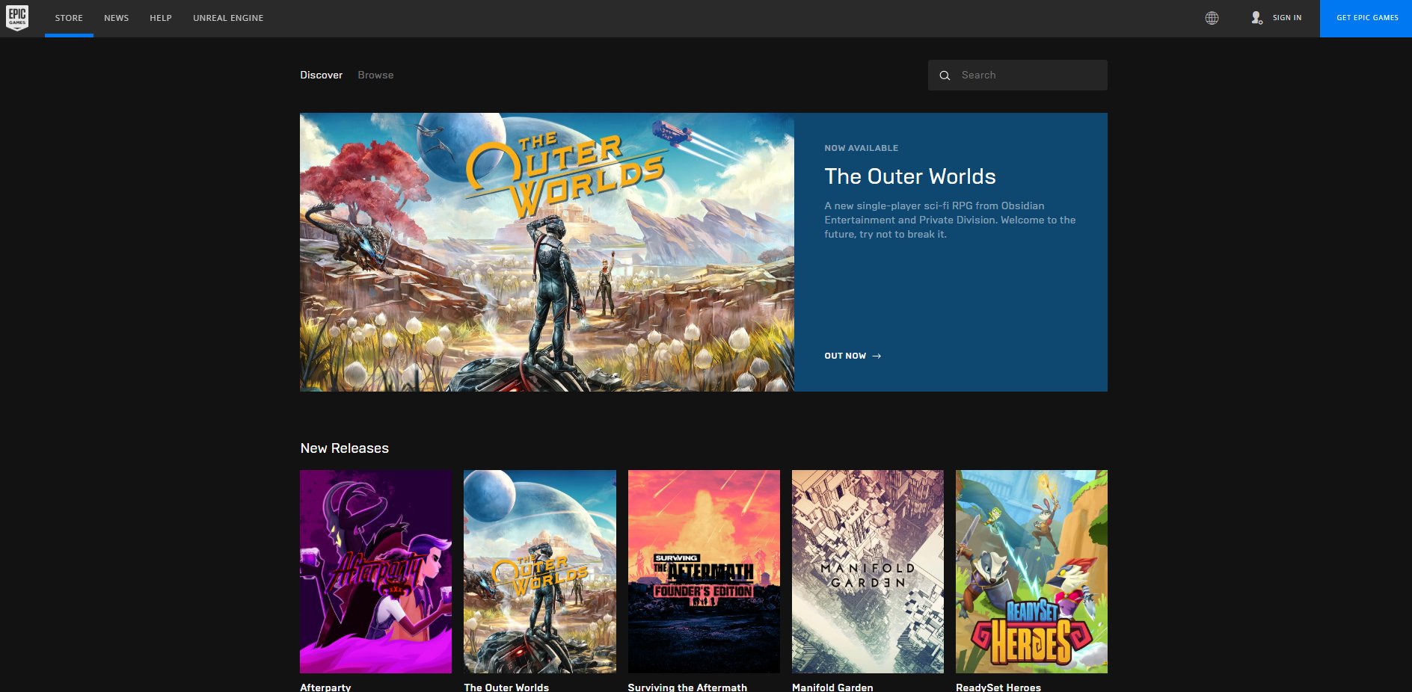Open the Afterparty game cover
Viewport: 1412px width, 692px height.
[375, 572]
